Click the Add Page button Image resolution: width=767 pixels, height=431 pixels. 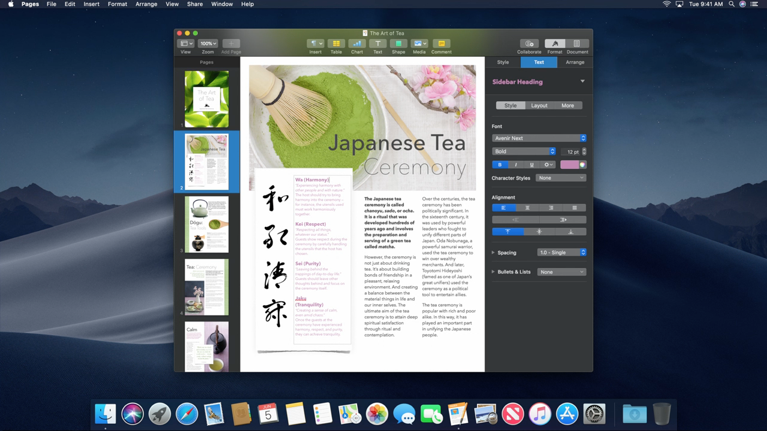tap(231, 44)
